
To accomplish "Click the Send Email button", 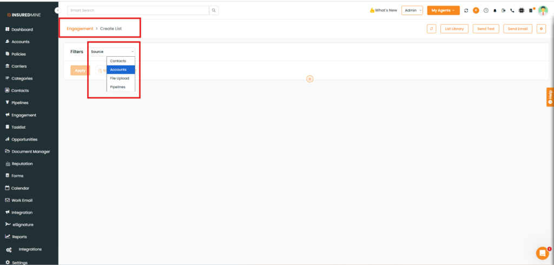I will 517,29.
